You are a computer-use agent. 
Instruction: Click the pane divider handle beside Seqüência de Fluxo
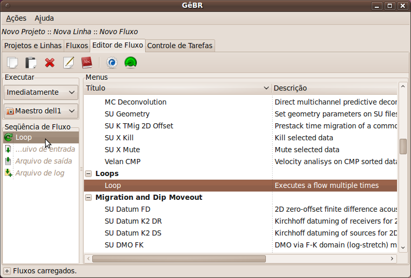(81, 169)
